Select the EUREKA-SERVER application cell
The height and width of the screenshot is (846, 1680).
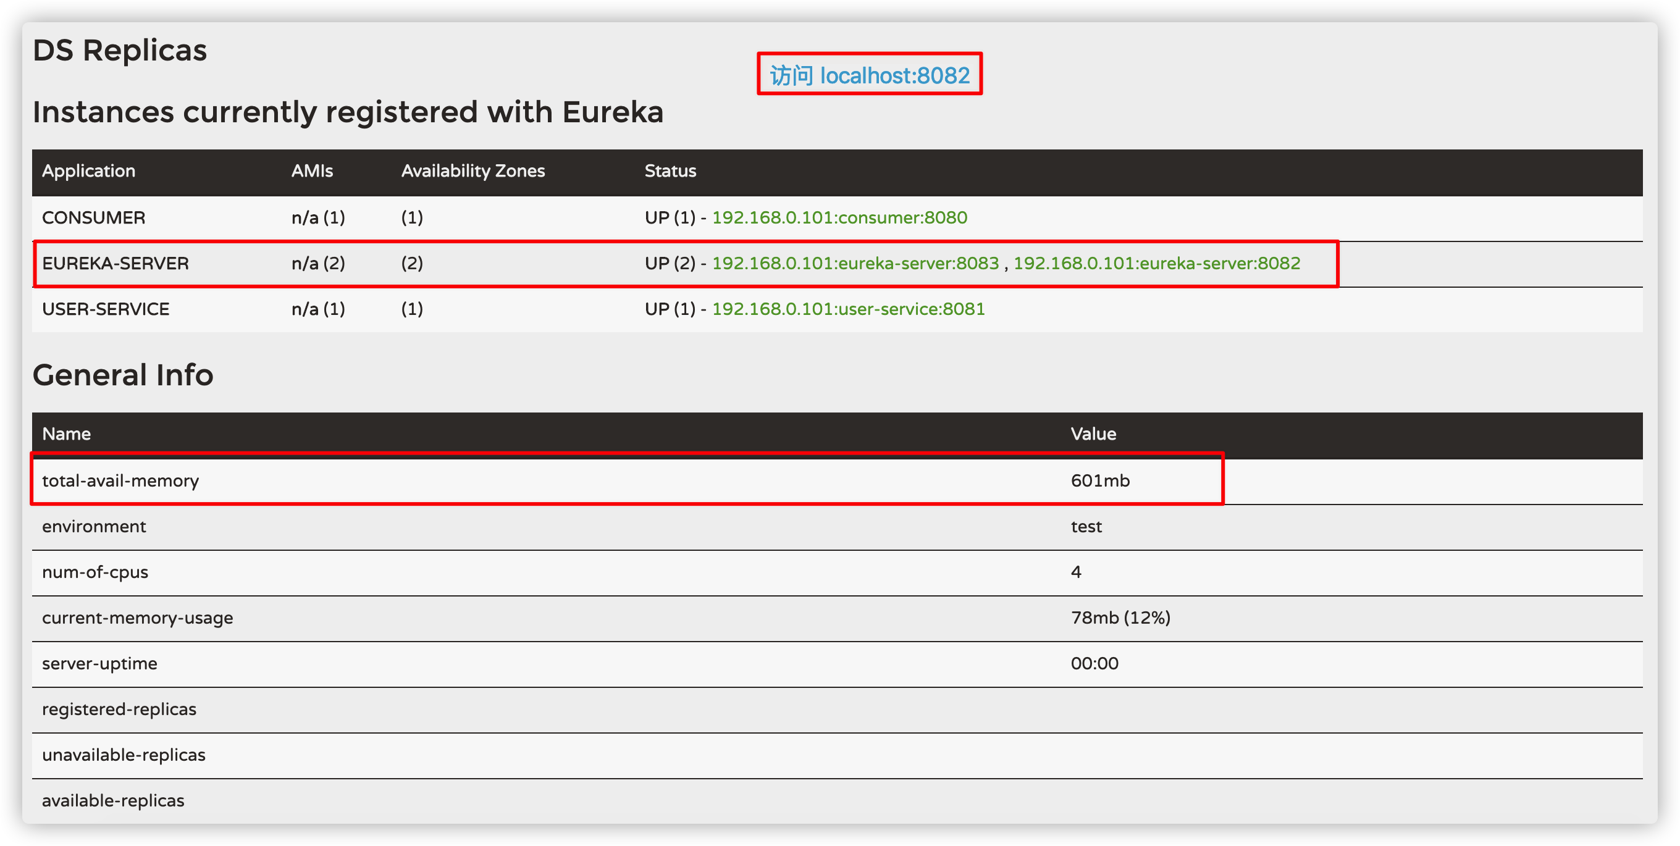pos(115,264)
